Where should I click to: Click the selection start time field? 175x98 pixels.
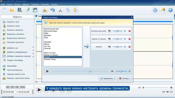pos(9,92)
